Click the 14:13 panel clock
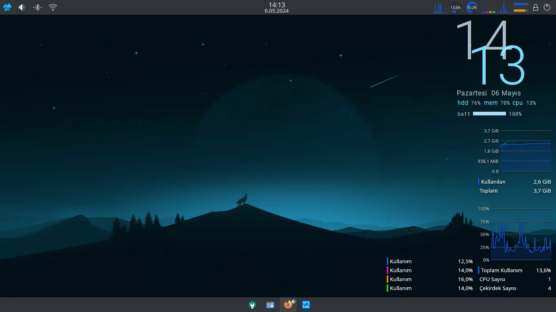Viewport: 556px width, 312px height. pyautogui.click(x=277, y=7)
